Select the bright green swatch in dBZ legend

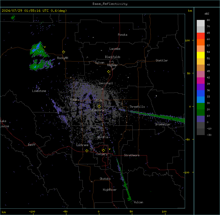[201, 106]
